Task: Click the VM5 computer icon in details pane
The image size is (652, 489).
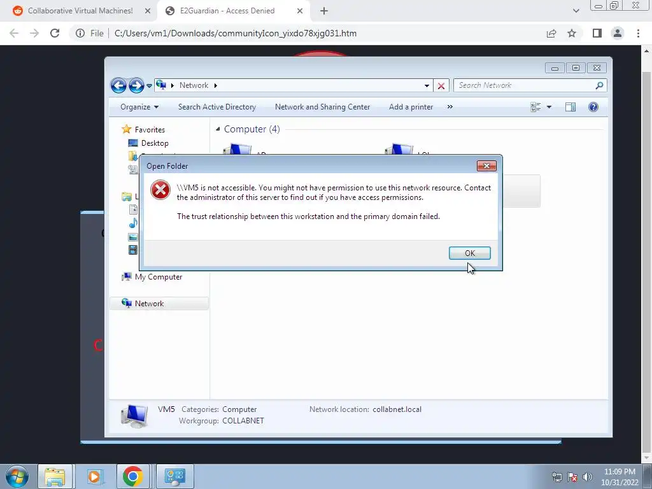Action: 134,415
